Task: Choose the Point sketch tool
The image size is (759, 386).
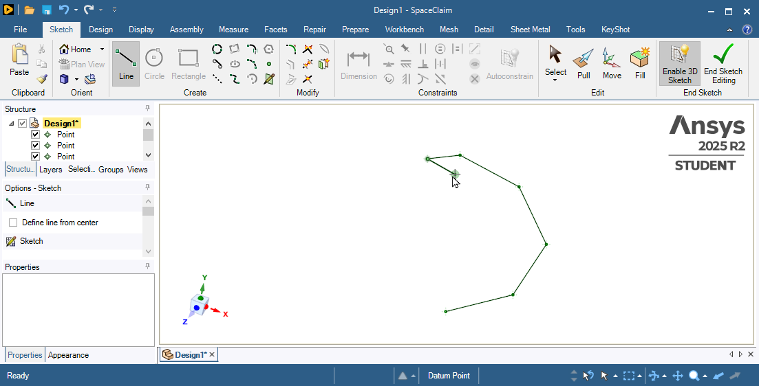Action: 269,64
